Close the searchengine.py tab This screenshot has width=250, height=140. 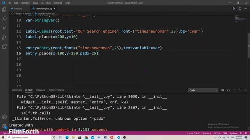tap(55, 9)
